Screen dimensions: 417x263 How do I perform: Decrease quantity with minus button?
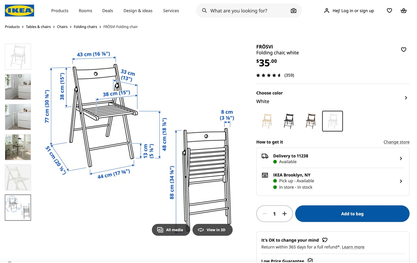(264, 214)
